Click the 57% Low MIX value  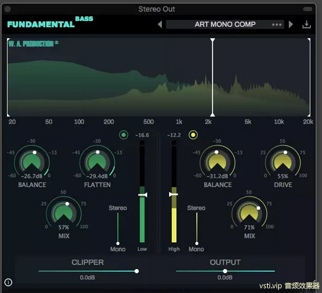(64, 227)
